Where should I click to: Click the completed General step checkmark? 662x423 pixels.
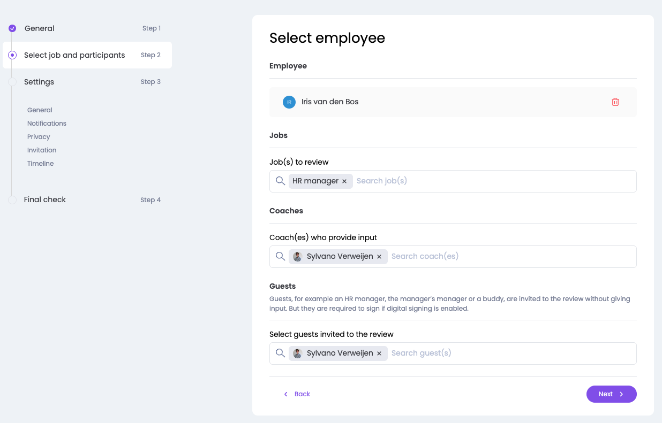point(12,28)
